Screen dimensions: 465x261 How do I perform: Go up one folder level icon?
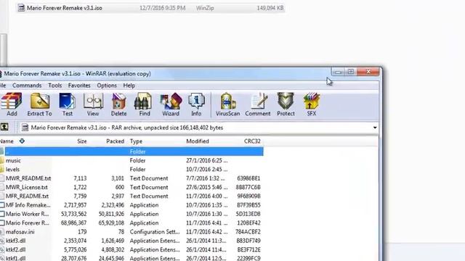pos(4,128)
